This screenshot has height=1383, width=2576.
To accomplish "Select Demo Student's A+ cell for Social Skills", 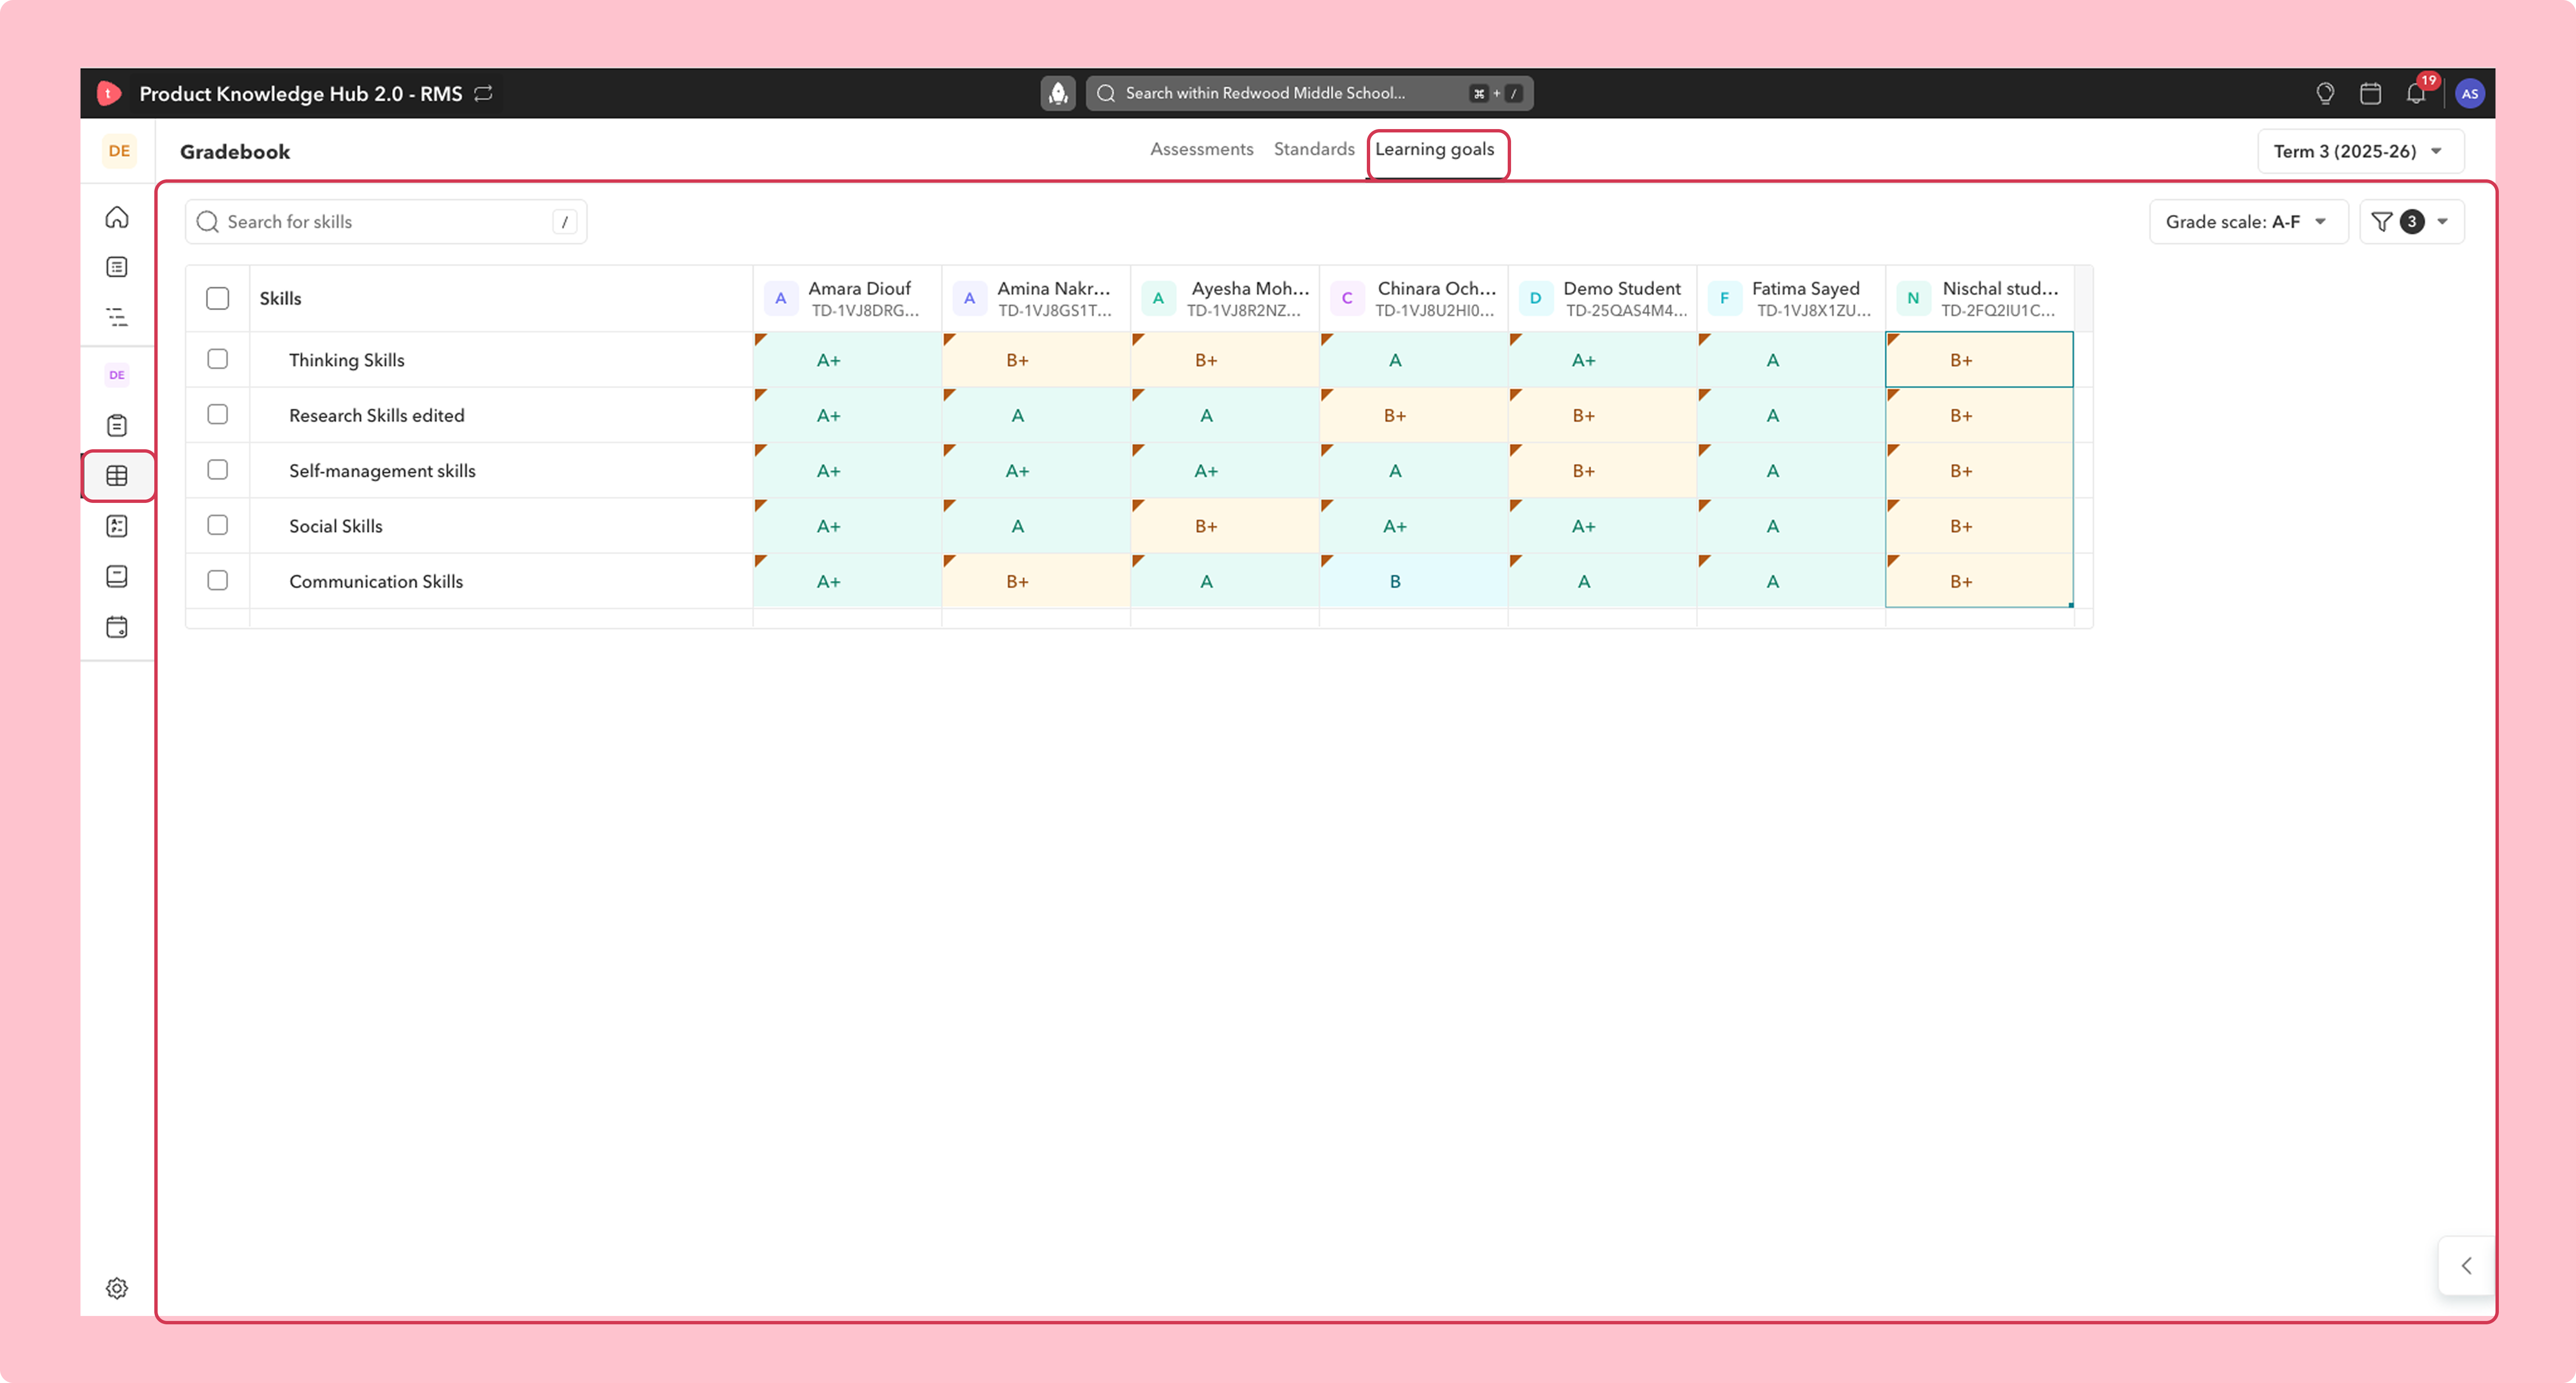I will click(1602, 526).
